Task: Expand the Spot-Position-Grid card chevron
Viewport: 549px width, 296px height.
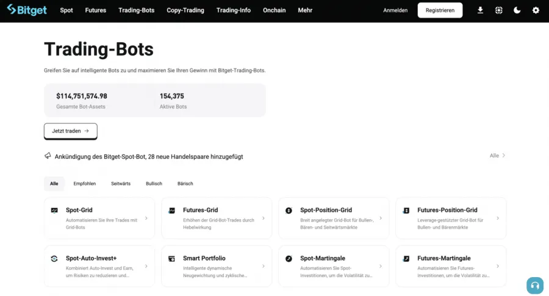Action: [381, 218]
